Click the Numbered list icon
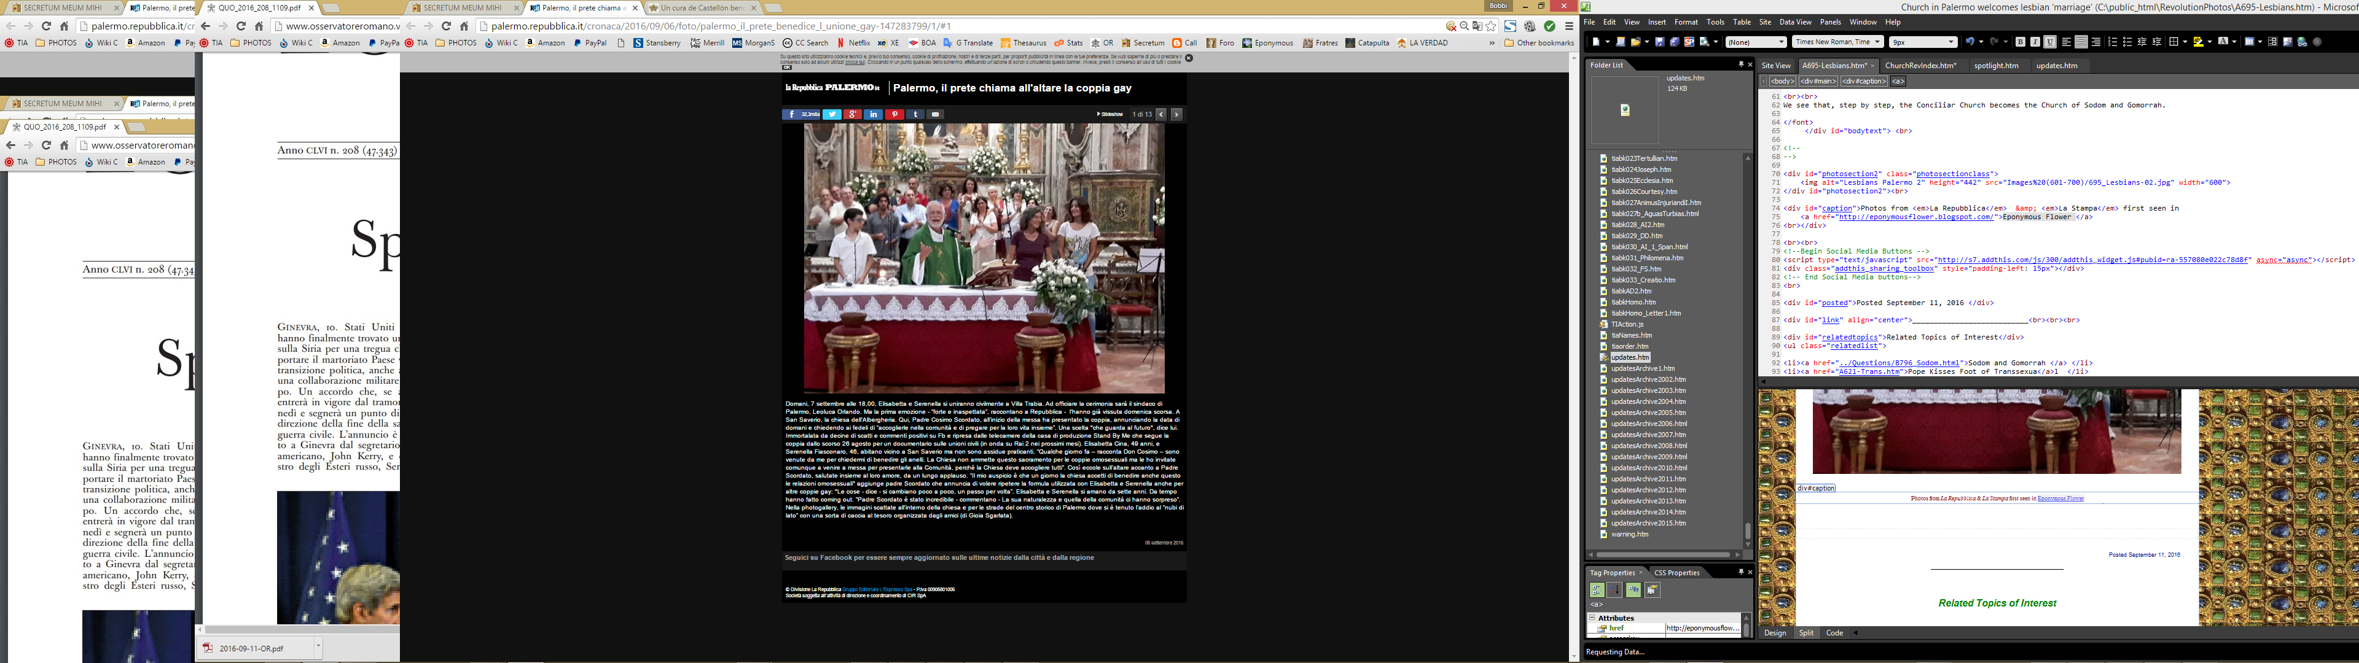The width and height of the screenshot is (2359, 663). click(2113, 42)
